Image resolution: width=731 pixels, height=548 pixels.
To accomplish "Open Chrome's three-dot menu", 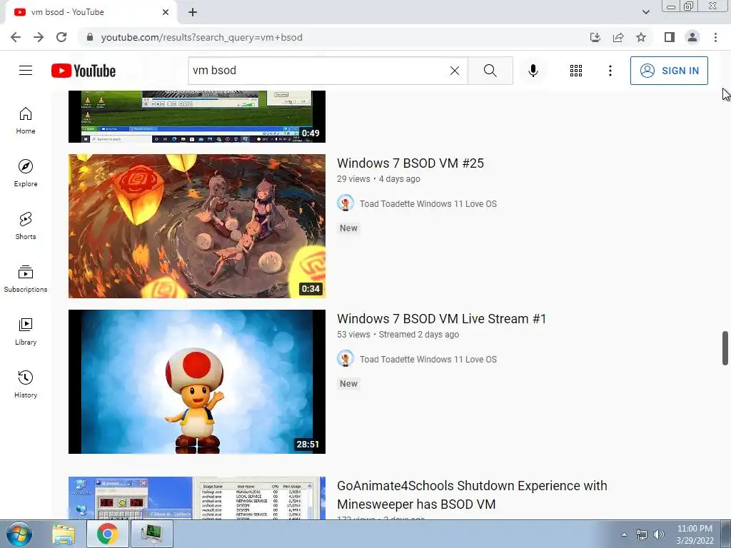I will click(715, 37).
